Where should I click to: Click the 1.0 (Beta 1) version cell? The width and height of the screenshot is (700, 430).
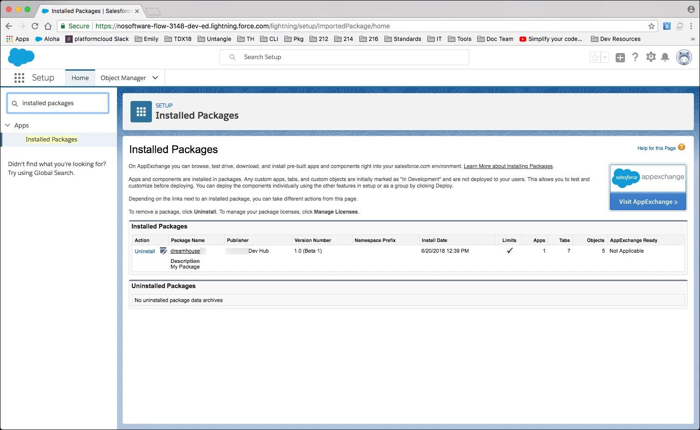click(x=308, y=251)
